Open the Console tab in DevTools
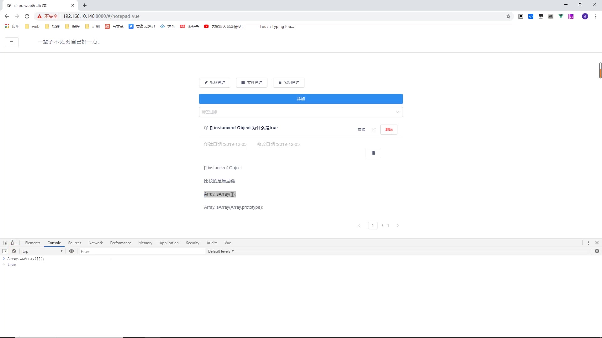The image size is (602, 338). 54,243
